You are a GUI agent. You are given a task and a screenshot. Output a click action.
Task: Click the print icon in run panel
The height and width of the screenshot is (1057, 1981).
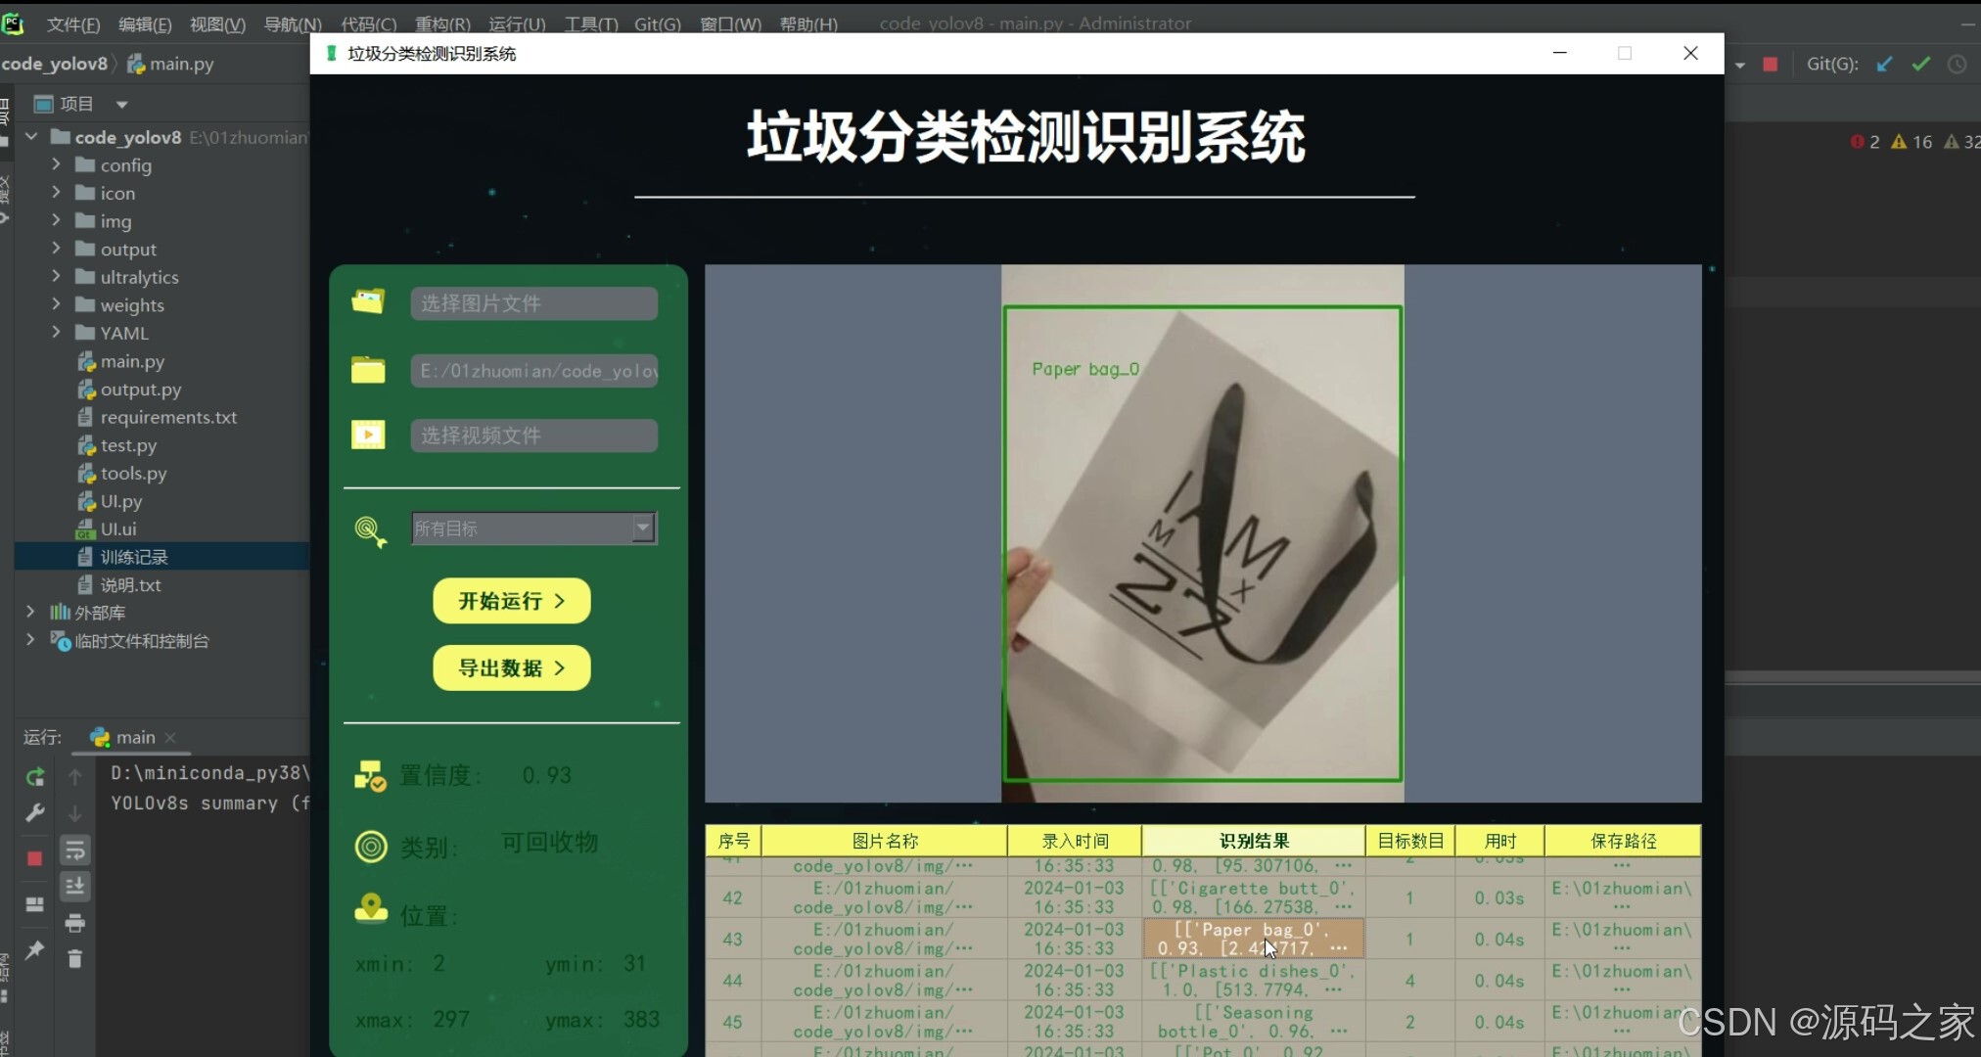[x=74, y=923]
